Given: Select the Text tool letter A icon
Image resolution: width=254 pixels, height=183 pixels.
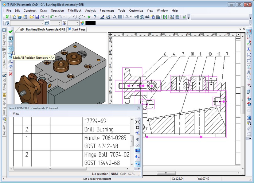Looking at the screenshot, I should [x=115, y=17].
